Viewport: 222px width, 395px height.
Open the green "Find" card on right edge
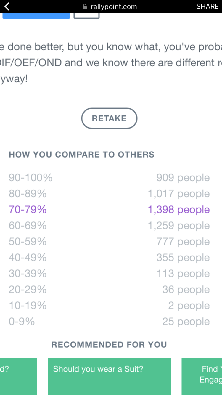[202, 376]
